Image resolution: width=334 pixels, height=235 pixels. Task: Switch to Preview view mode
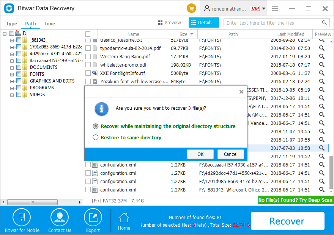[169, 22]
